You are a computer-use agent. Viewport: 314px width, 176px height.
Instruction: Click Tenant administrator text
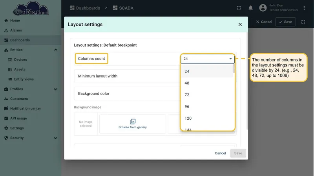click(x=283, y=10)
